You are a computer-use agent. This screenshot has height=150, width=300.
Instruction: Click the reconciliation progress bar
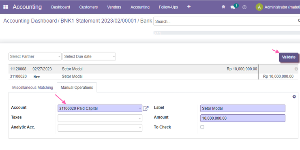click(x=227, y=33)
